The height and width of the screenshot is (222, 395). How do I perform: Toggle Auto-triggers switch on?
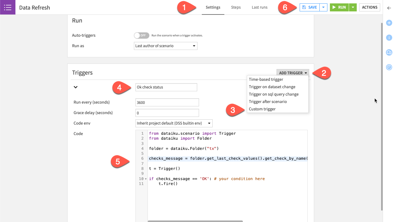pyautogui.click(x=142, y=35)
